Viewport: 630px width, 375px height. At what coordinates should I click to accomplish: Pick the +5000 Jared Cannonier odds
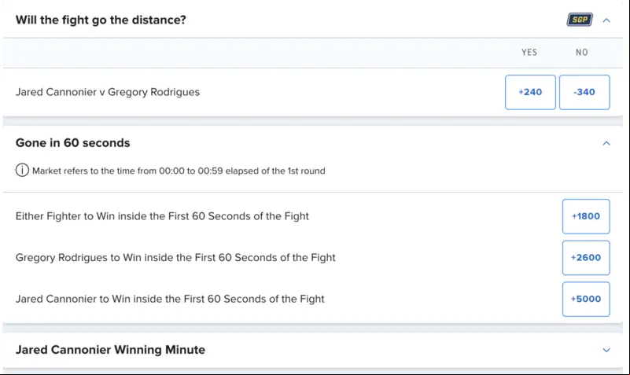[x=586, y=299]
